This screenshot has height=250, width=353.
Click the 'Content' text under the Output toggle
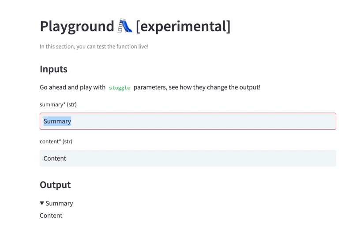pos(51,216)
